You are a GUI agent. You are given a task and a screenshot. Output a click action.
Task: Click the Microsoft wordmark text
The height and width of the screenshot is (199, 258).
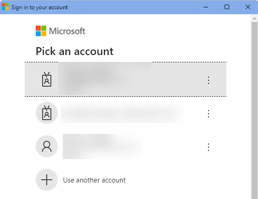pyautogui.click(x=67, y=31)
